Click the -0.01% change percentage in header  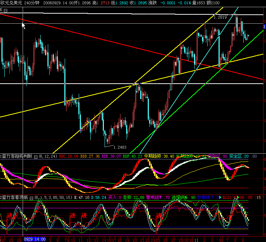(x=184, y=3)
